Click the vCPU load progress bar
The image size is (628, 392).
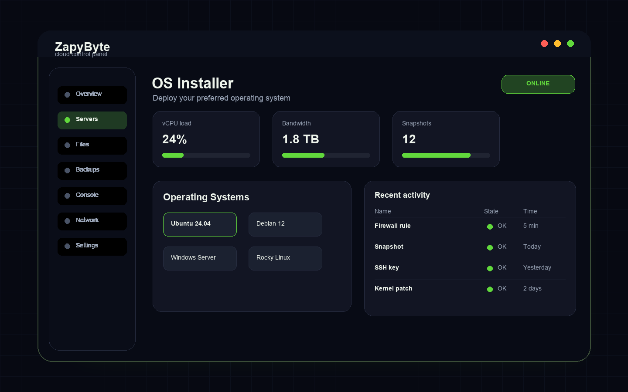tap(206, 155)
